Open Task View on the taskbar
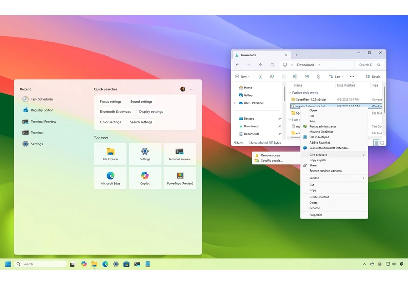This screenshot has width=408, height=285. click(x=72, y=264)
